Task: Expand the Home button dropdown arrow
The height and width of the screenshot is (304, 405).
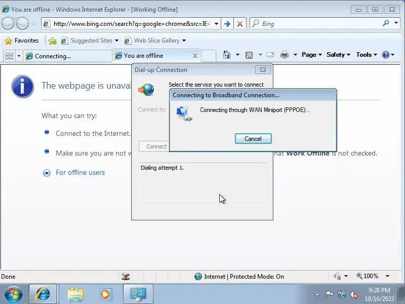Action: (237, 55)
